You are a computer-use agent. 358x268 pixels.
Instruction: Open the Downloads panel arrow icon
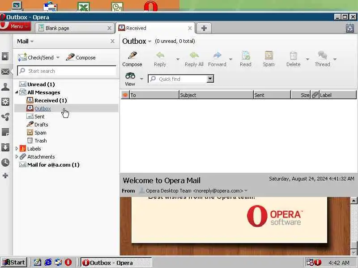click(5, 147)
